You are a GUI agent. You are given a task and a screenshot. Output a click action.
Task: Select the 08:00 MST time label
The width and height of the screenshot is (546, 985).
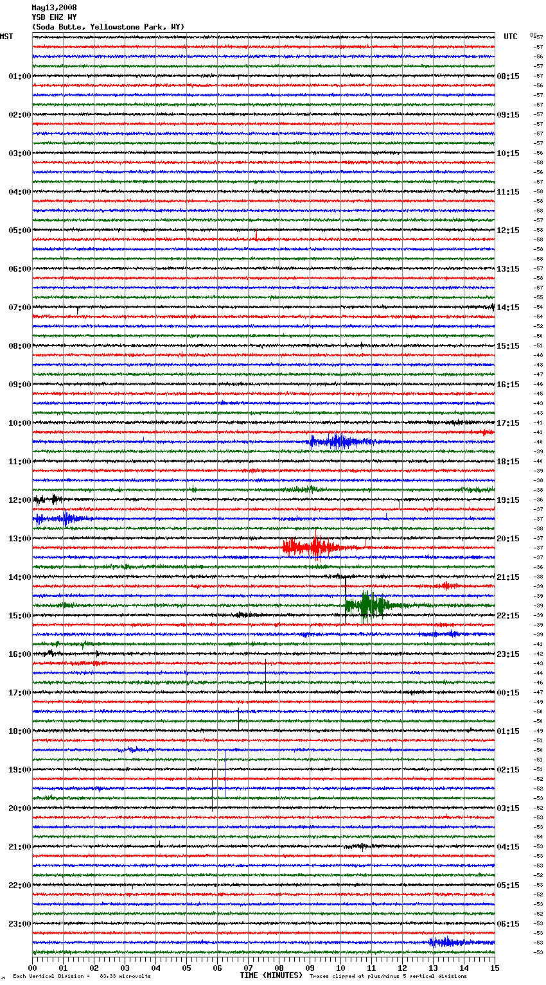tap(19, 346)
